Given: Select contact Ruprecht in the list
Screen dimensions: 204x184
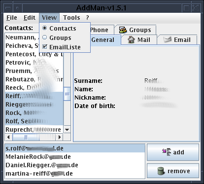Looking at the screenshot, I should coord(34,130).
